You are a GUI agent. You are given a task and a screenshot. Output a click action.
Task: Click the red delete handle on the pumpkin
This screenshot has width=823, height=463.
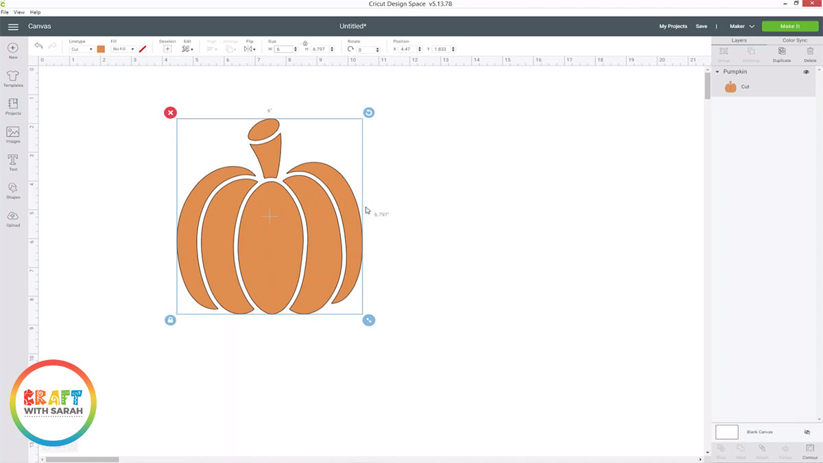point(170,112)
